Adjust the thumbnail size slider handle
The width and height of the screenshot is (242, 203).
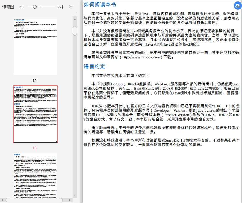coord(35,7)
